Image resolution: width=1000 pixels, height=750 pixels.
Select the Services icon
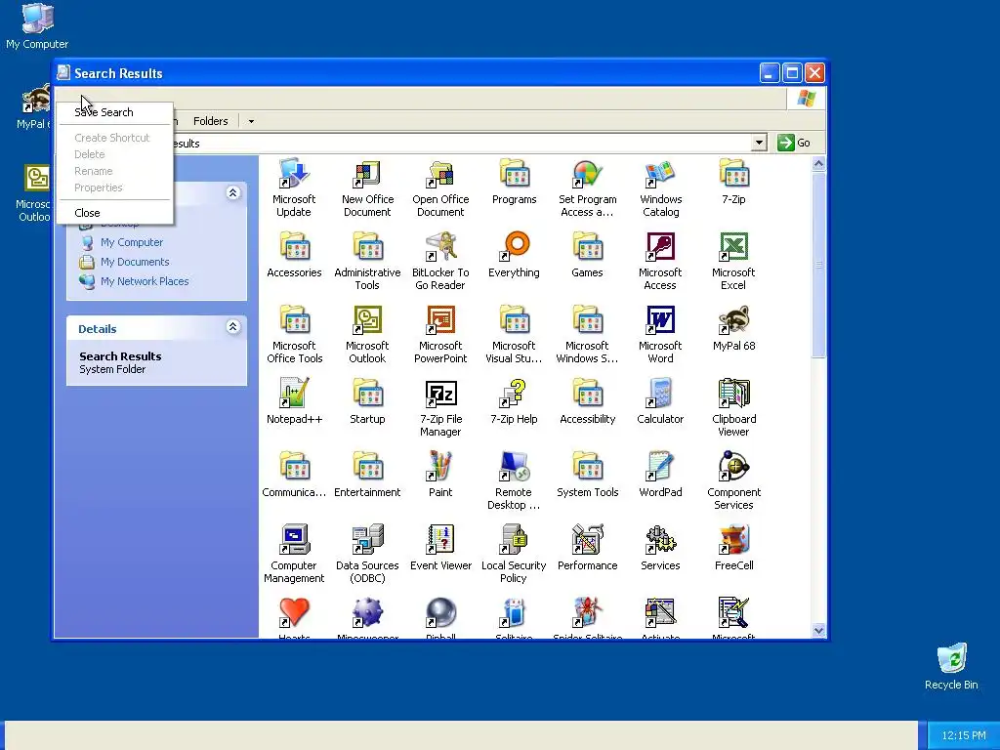(x=661, y=549)
